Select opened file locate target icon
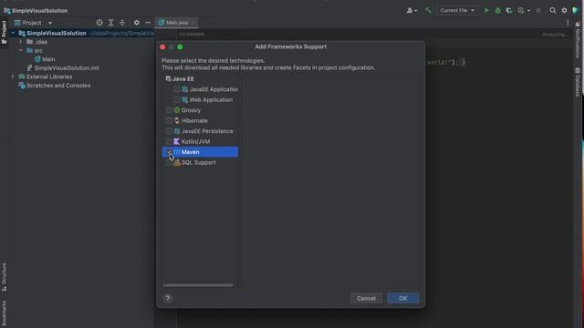The image size is (584, 328). (99, 23)
